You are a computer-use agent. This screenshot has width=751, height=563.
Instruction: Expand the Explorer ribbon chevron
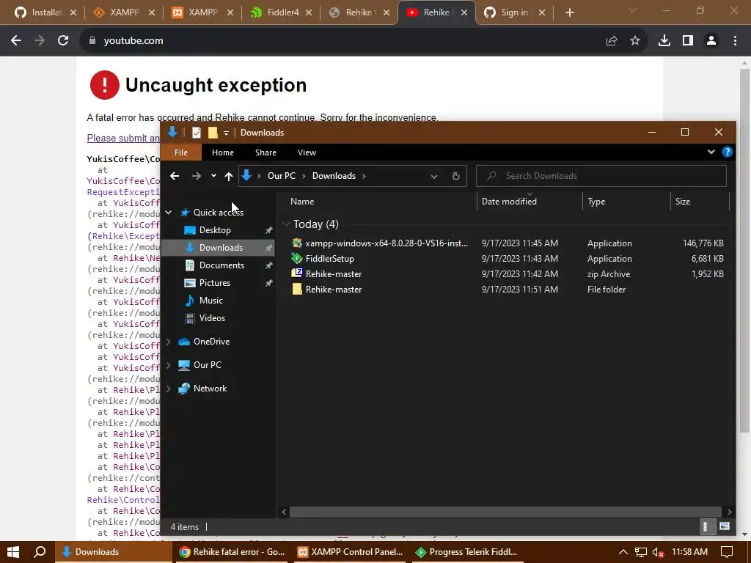(x=711, y=152)
